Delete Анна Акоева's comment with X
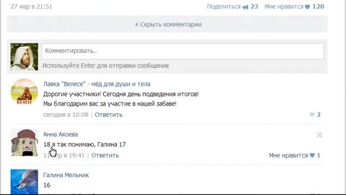 pos(320,135)
